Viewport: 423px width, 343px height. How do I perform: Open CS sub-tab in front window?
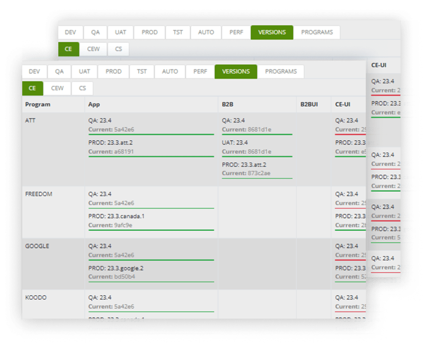(82, 88)
